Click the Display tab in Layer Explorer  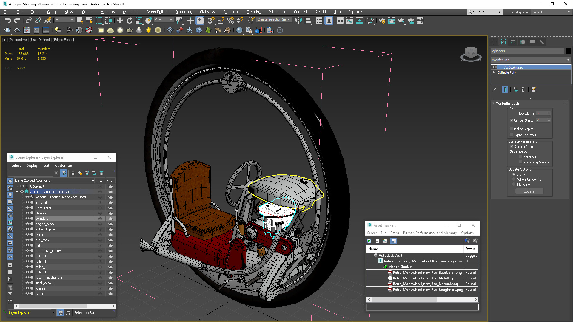(31, 165)
